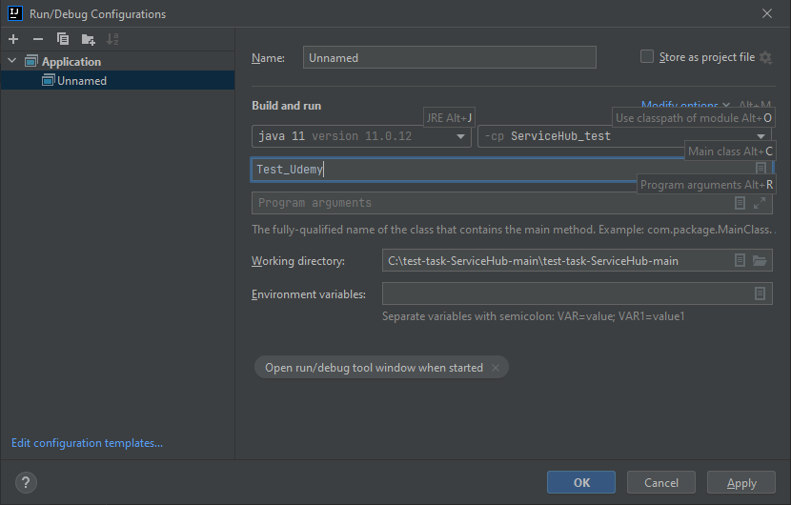Click the IntelliJ IDEA logo in title bar
The height and width of the screenshot is (505, 791).
point(15,13)
